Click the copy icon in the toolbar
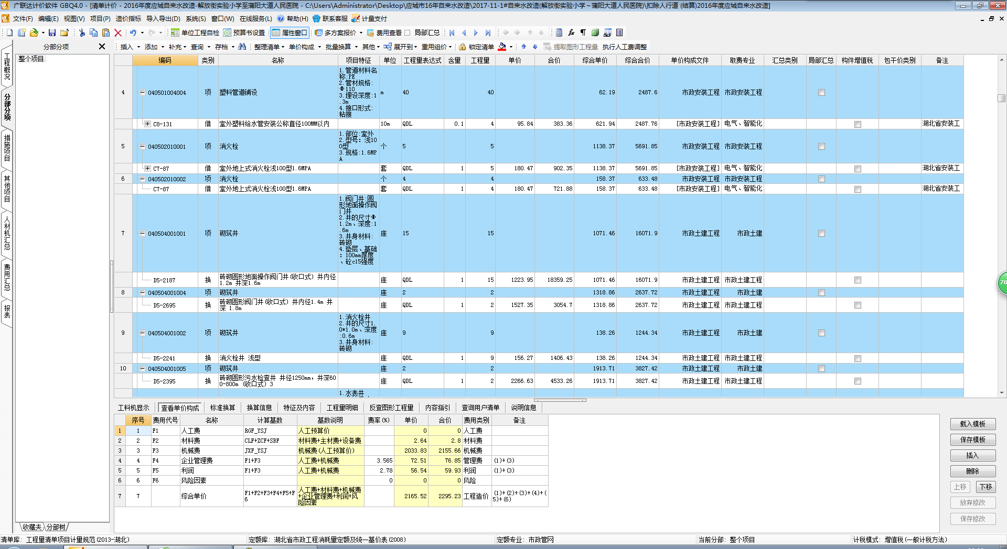The image size is (1007, 549). 93,32
